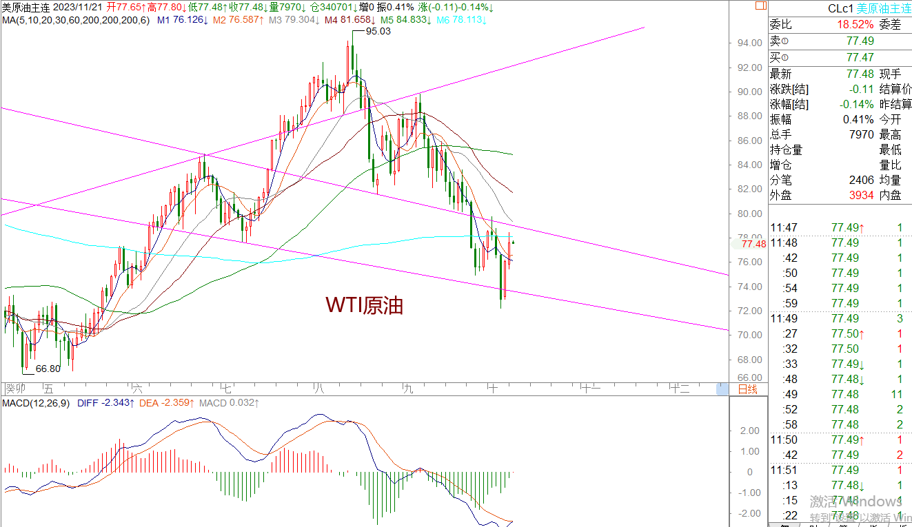Click the 11:51 tick trade row
The height and width of the screenshot is (527, 912).
coord(840,470)
